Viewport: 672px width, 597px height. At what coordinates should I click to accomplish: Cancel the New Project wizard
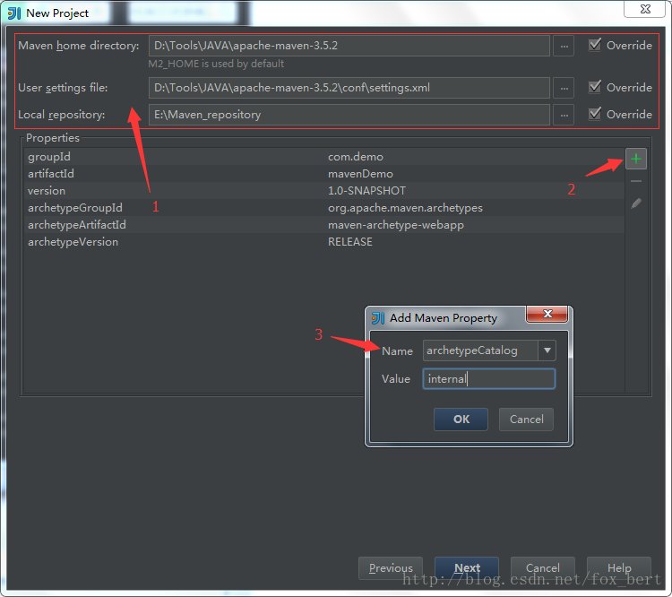click(543, 567)
